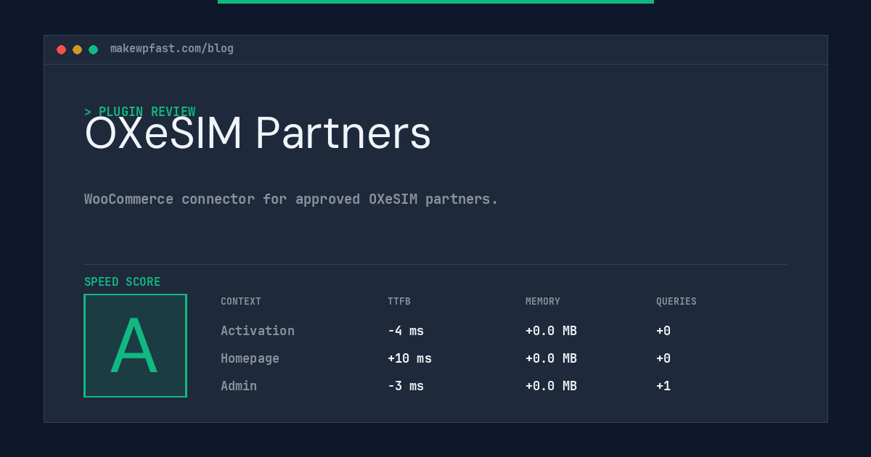The width and height of the screenshot is (871, 457).
Task: Click the grade A score box
Action: point(135,345)
